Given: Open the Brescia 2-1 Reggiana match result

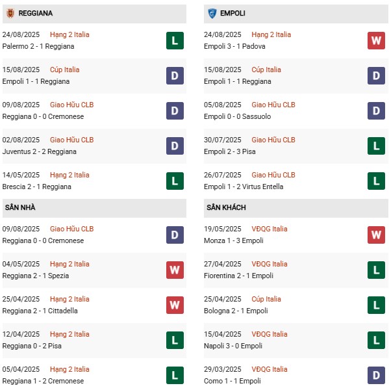Looking at the screenshot, I should click(37, 187).
